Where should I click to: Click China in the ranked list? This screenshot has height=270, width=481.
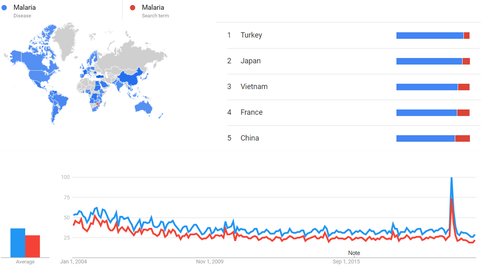tap(249, 138)
